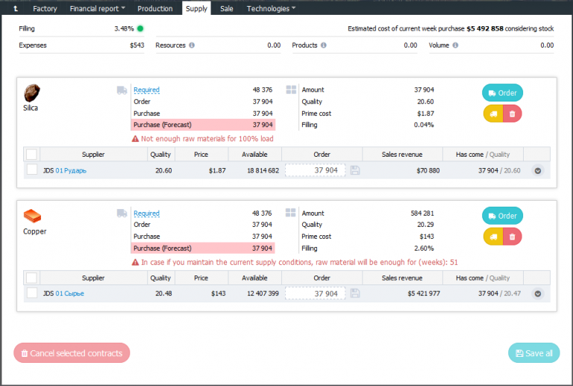Click the Copper order quantity input field
The height and width of the screenshot is (386, 573).
click(x=316, y=293)
